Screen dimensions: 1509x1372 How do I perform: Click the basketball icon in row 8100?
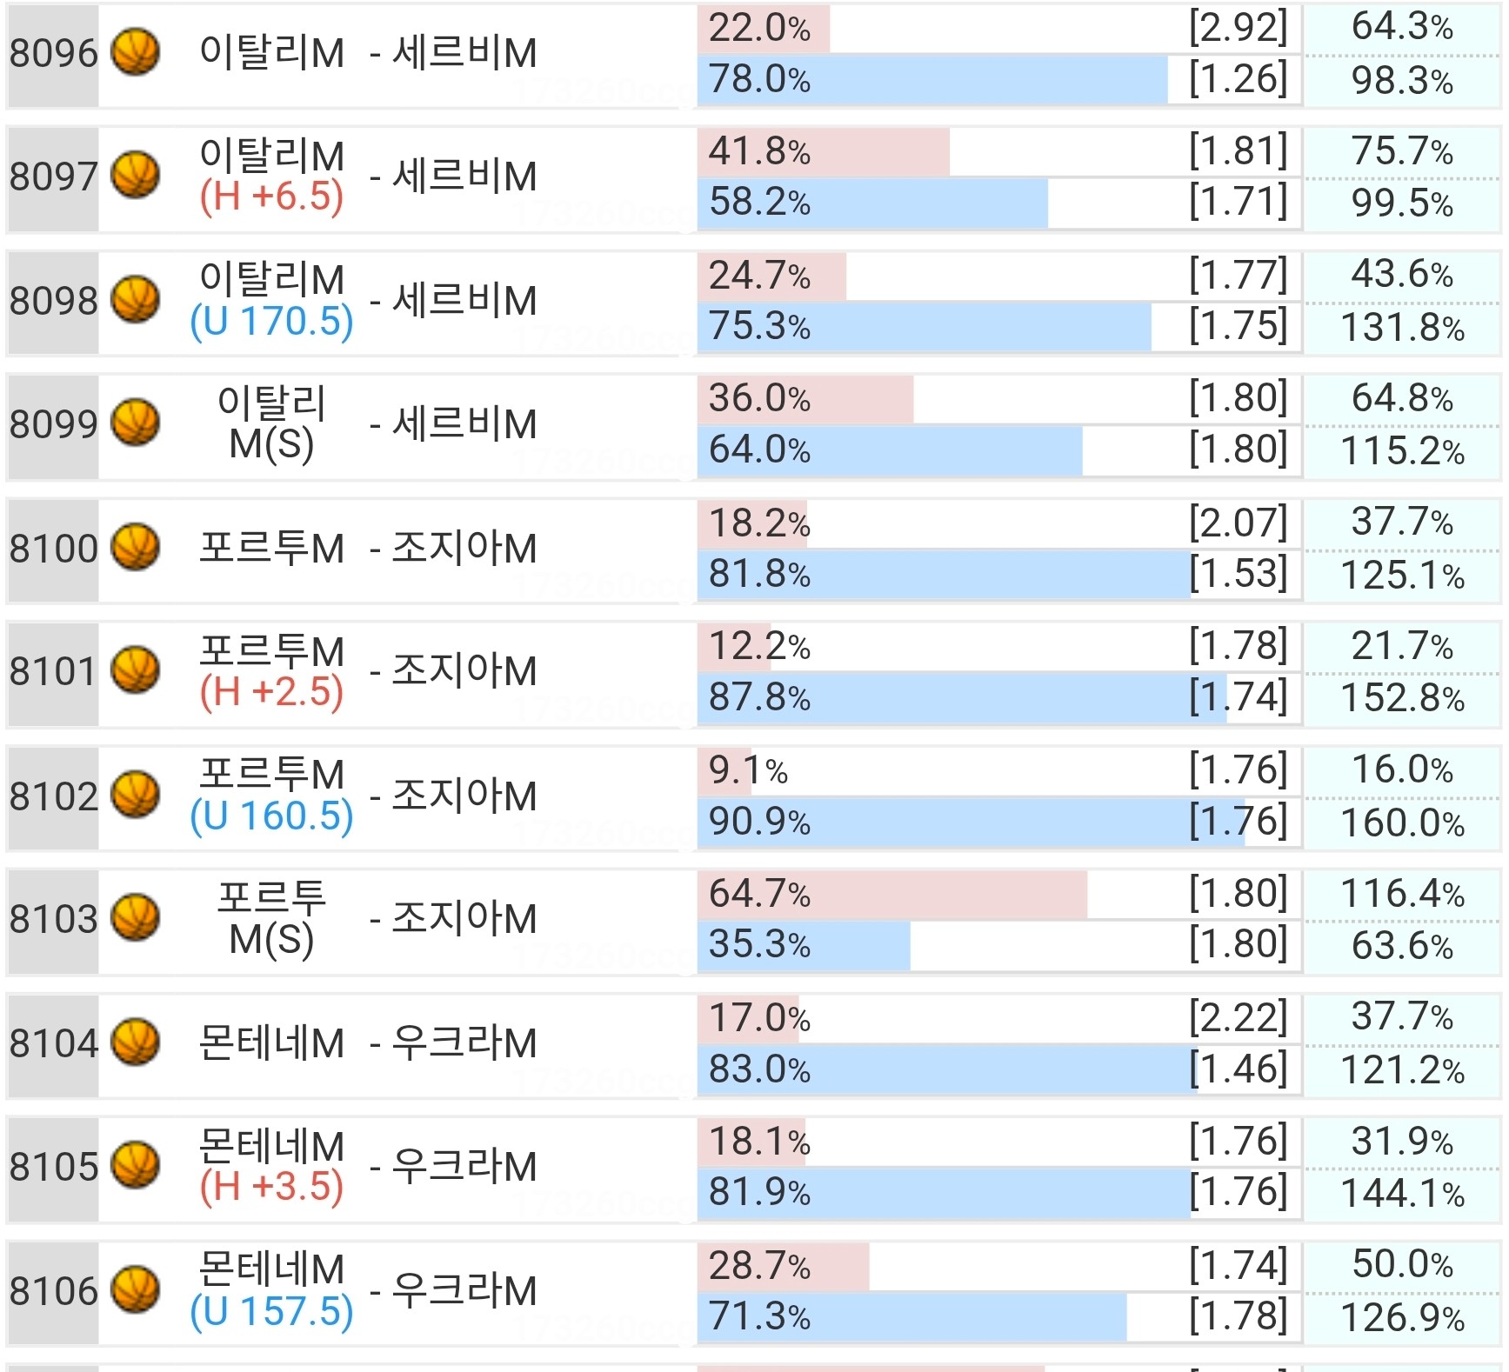pyautogui.click(x=136, y=547)
